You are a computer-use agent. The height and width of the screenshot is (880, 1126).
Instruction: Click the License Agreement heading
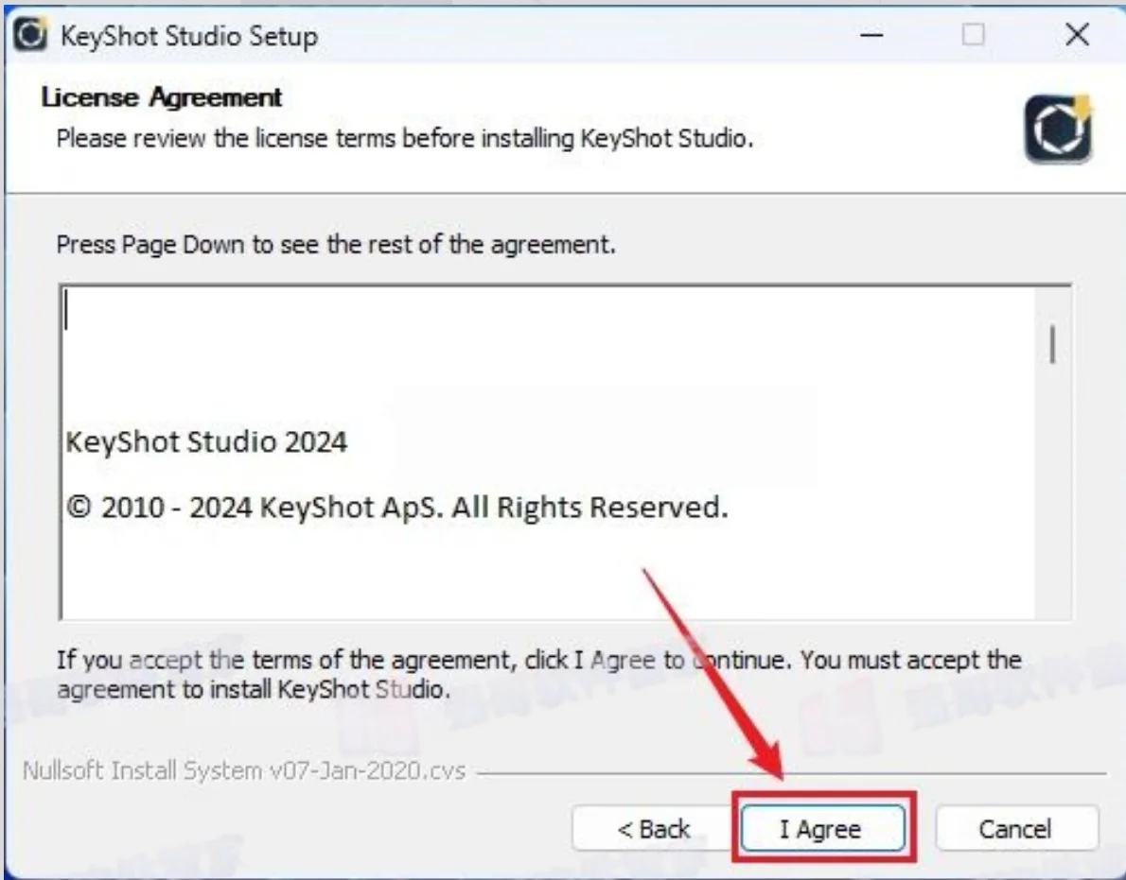point(162,96)
